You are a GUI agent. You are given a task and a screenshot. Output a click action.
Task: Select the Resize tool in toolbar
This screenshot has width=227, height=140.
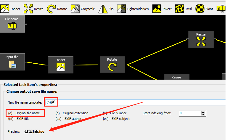33,9
